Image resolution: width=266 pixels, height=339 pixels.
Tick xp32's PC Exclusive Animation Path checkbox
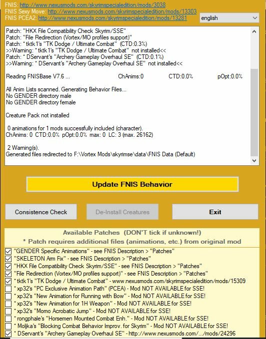pos(8,289)
